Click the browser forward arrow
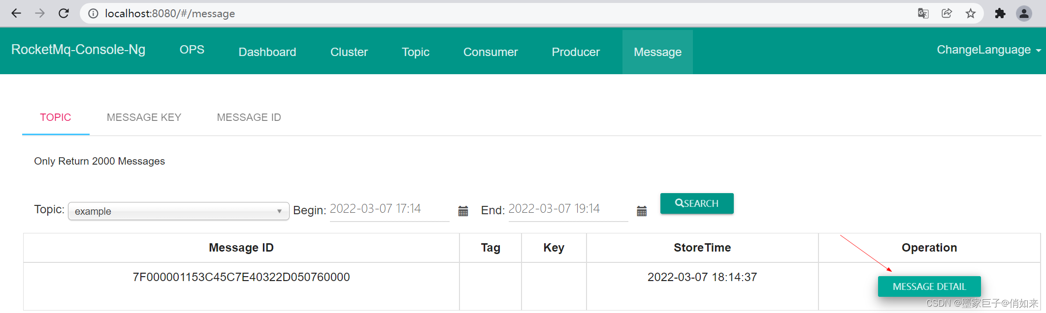Viewport: 1046px width, 313px height. coord(40,13)
